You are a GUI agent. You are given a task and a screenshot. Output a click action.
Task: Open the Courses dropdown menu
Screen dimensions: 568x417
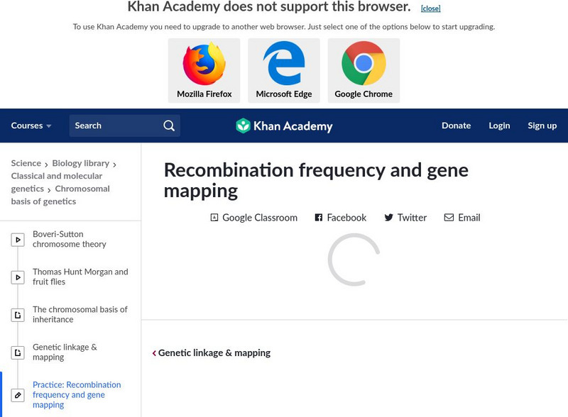31,126
